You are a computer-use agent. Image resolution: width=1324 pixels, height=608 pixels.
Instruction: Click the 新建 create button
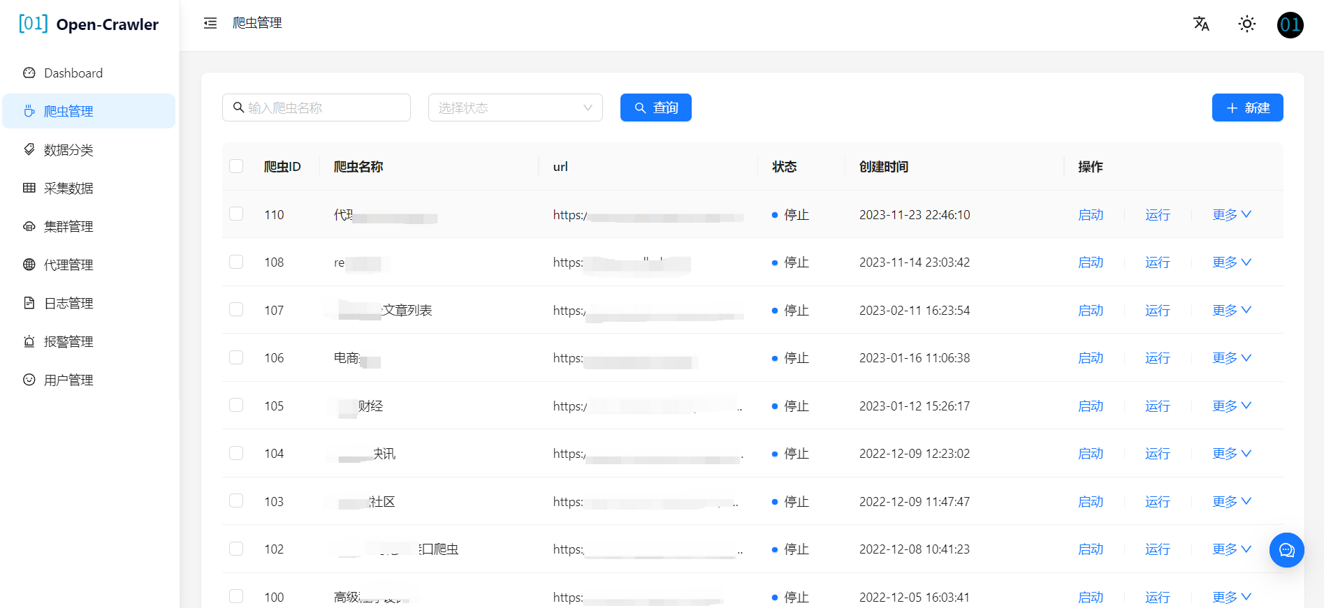(1247, 107)
